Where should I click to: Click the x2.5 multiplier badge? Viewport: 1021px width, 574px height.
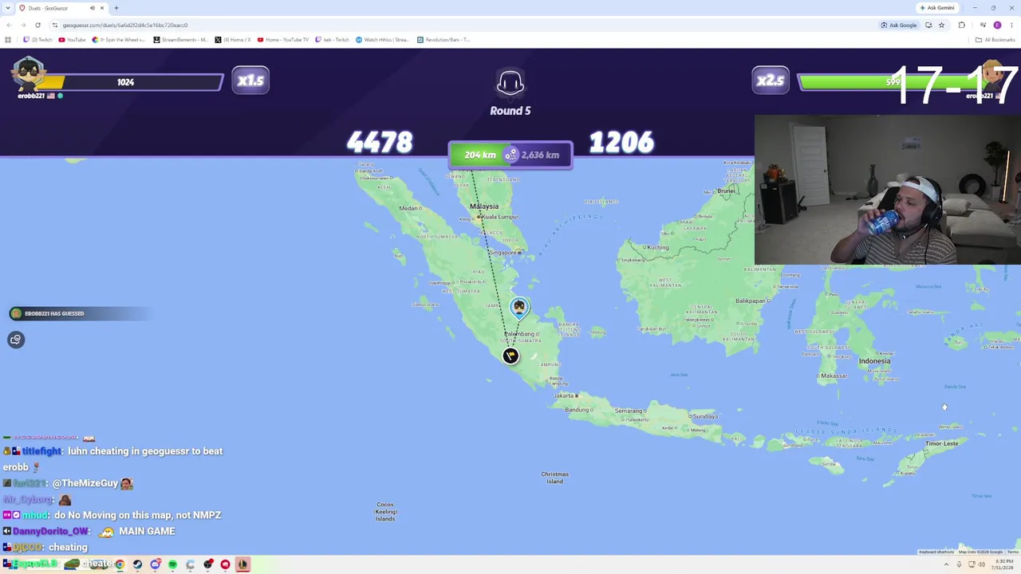pyautogui.click(x=771, y=81)
